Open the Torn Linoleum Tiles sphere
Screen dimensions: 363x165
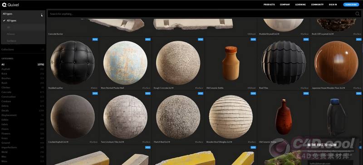pos(125,117)
